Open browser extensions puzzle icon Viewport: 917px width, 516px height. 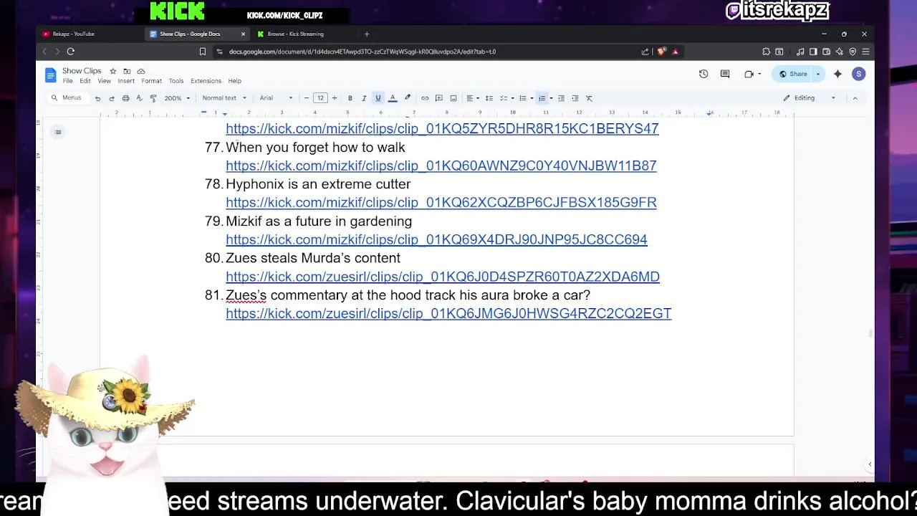(766, 52)
